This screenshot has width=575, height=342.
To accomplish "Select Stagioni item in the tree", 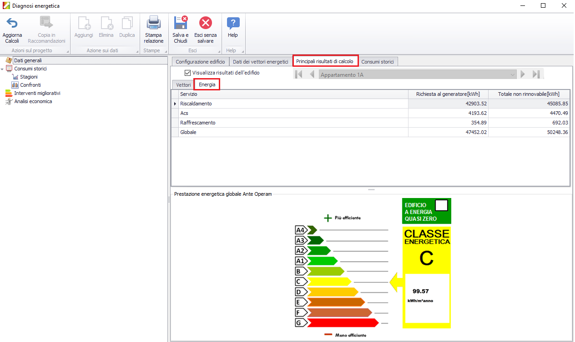I will (29, 77).
